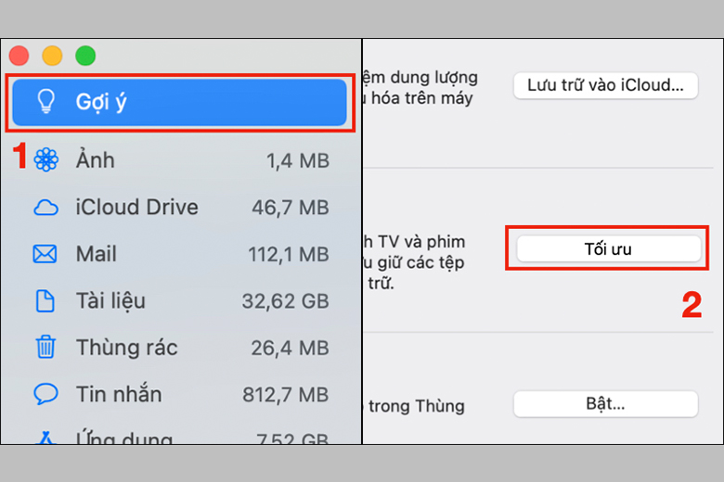Click the Tin nhắn speech bubble icon
The height and width of the screenshot is (482, 724).
click(x=45, y=394)
